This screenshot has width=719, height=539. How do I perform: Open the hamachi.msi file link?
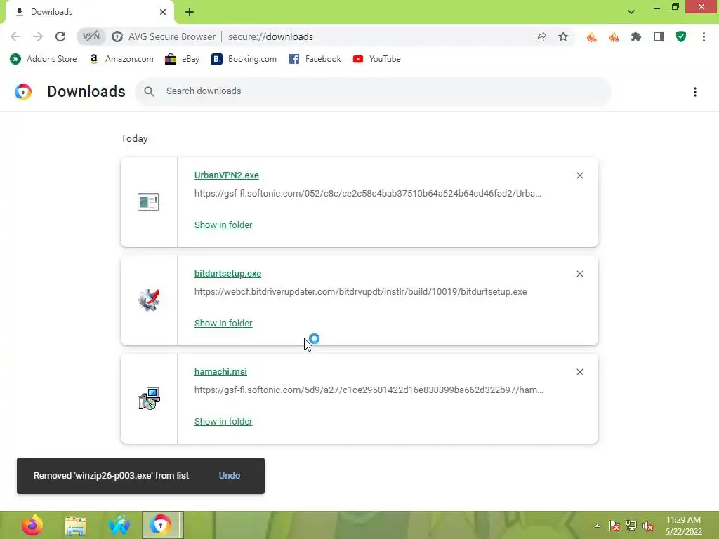(x=220, y=372)
